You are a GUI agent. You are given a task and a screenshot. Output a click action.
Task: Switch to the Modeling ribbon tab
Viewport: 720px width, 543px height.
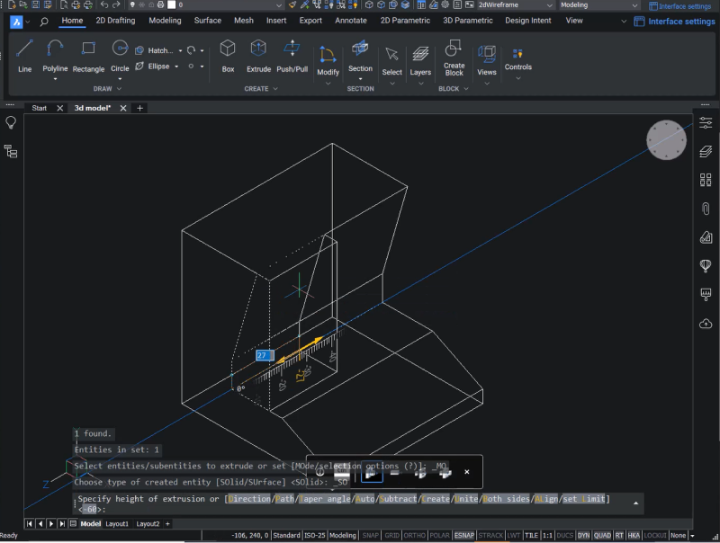[164, 20]
